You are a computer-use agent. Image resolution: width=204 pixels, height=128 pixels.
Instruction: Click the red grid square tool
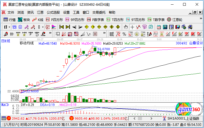pos(95,34)
